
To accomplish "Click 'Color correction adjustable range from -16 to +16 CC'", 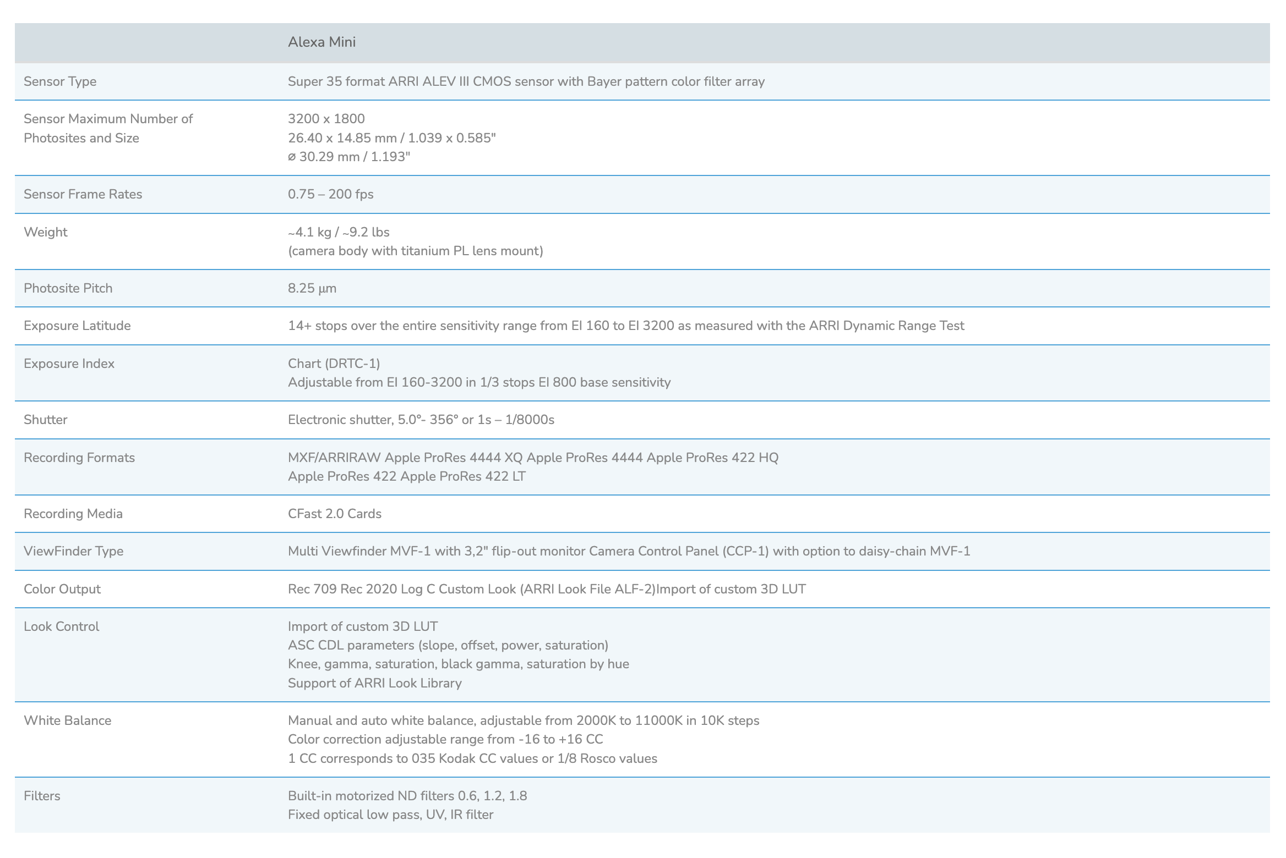I will [x=445, y=739].
